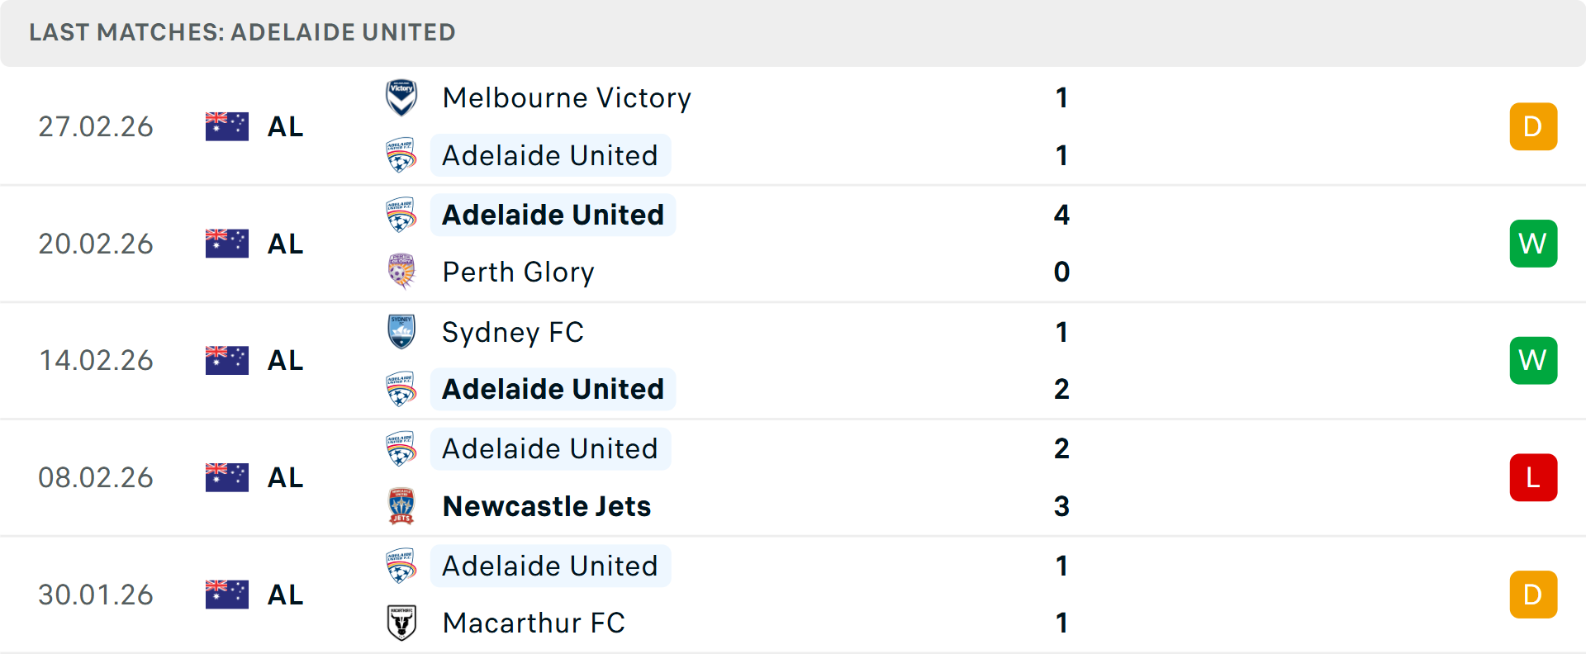Click the Newcastle Jets team name

click(546, 506)
